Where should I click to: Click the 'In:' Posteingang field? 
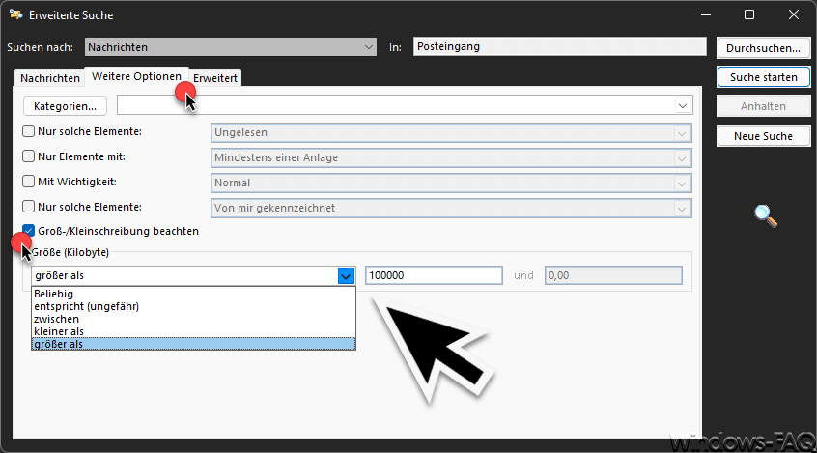pyautogui.click(x=559, y=46)
